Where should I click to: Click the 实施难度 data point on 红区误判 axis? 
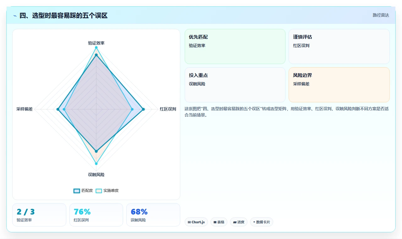(x=132, y=109)
